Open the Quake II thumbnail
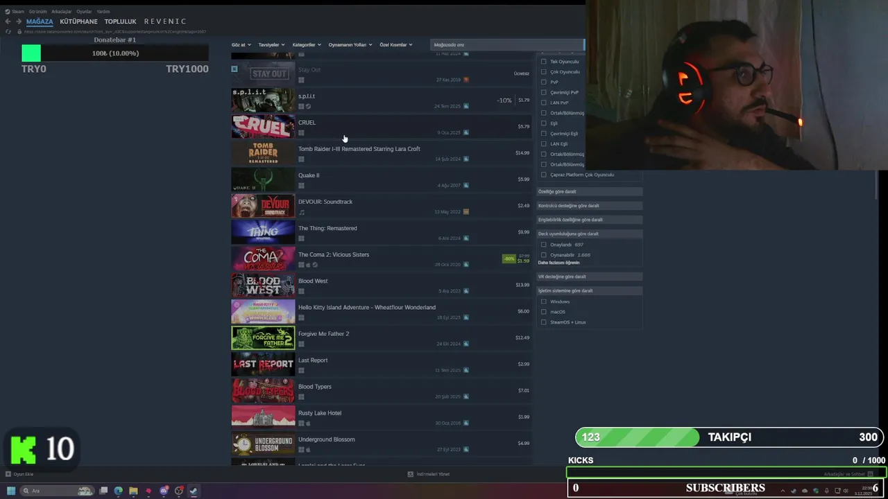888x499 pixels. pyautogui.click(x=263, y=180)
